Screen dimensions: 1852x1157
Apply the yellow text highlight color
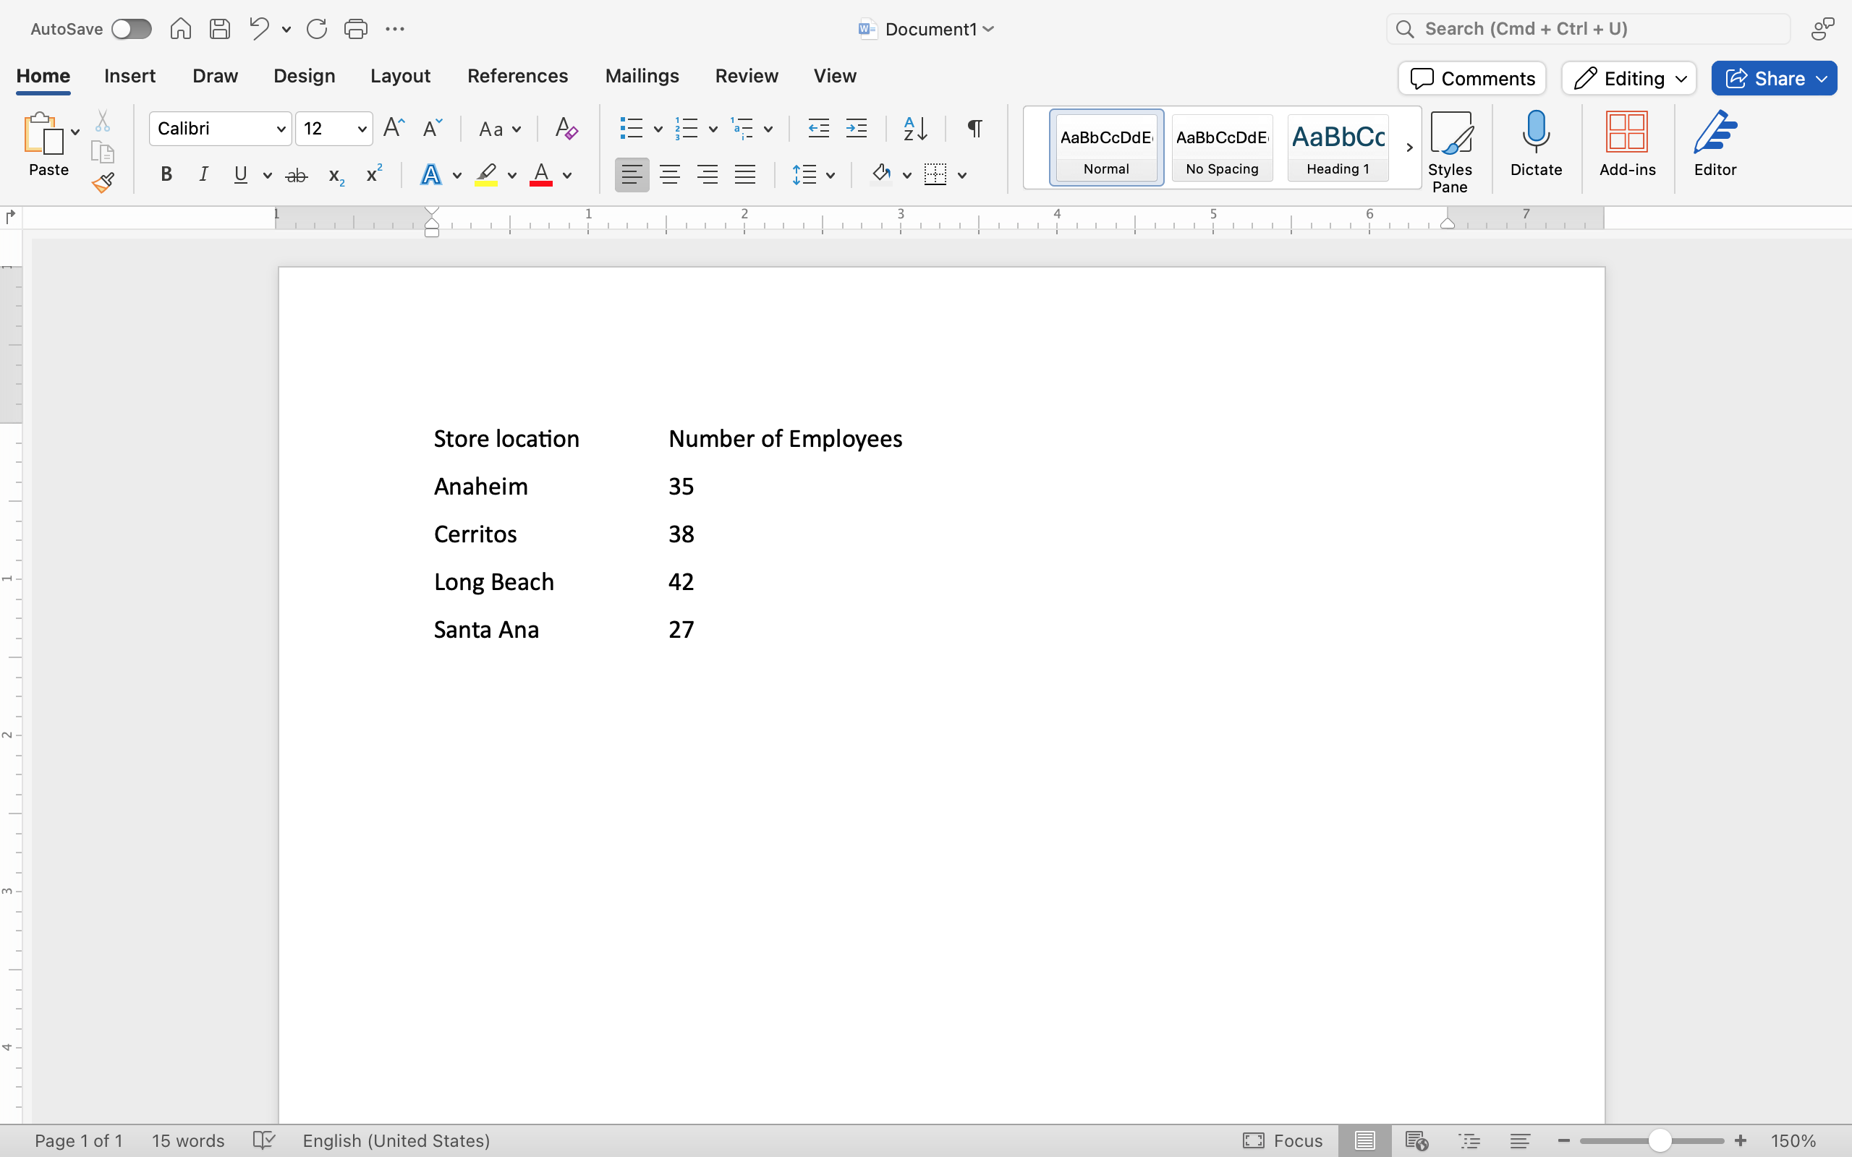[x=486, y=174]
